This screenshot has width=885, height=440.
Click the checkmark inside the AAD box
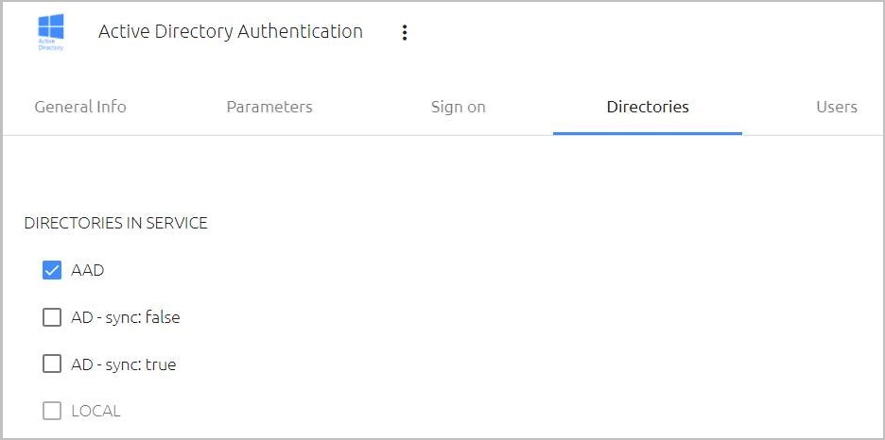[52, 270]
